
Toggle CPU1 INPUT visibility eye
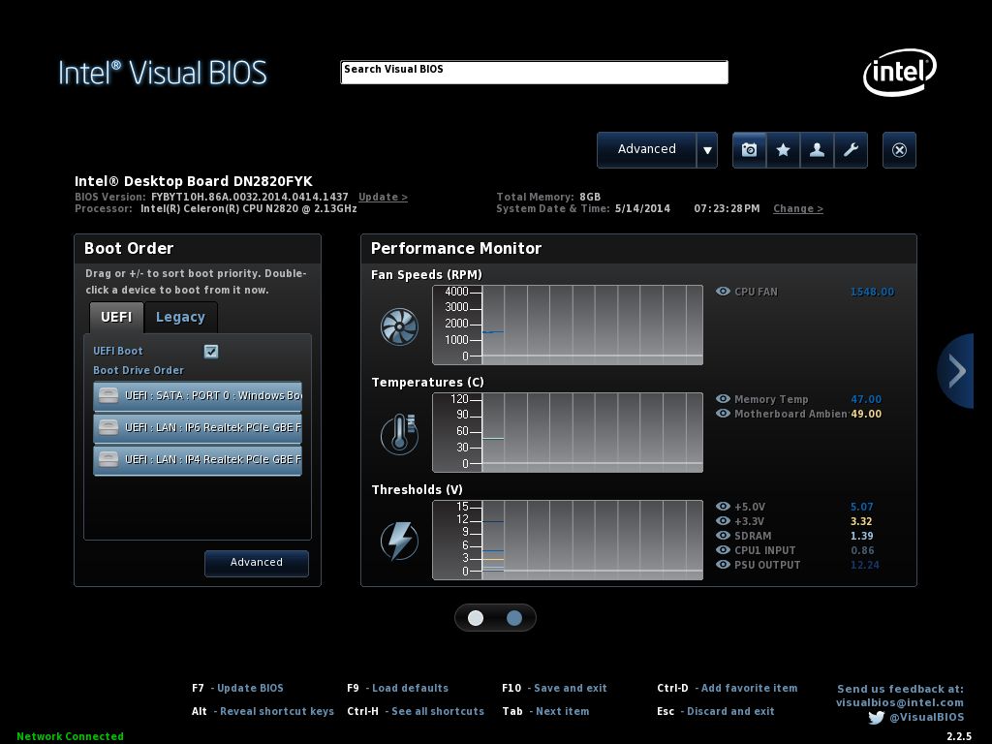[723, 550]
